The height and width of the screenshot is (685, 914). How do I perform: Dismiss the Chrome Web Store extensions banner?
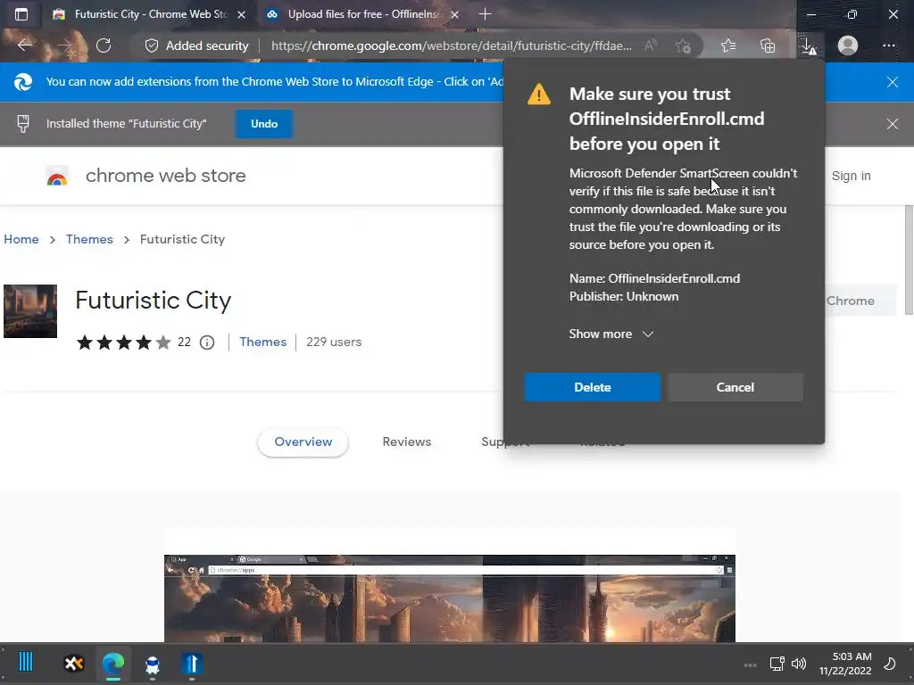(893, 82)
